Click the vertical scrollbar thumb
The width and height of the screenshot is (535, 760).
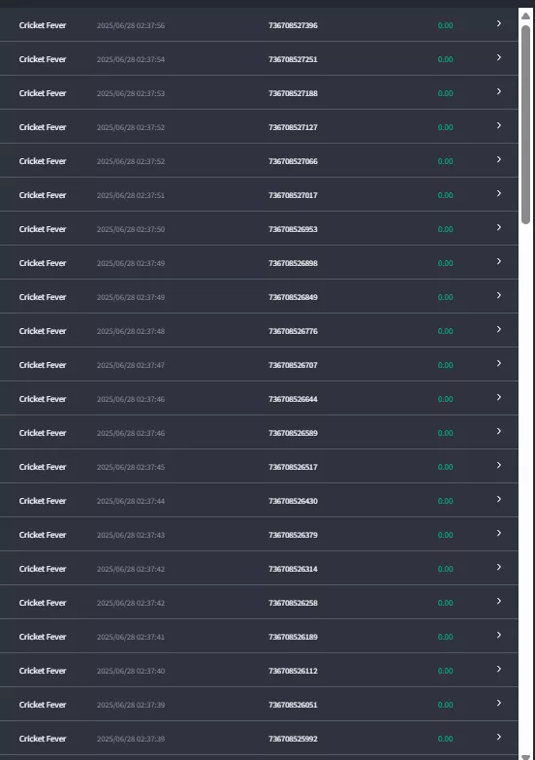tap(526, 124)
